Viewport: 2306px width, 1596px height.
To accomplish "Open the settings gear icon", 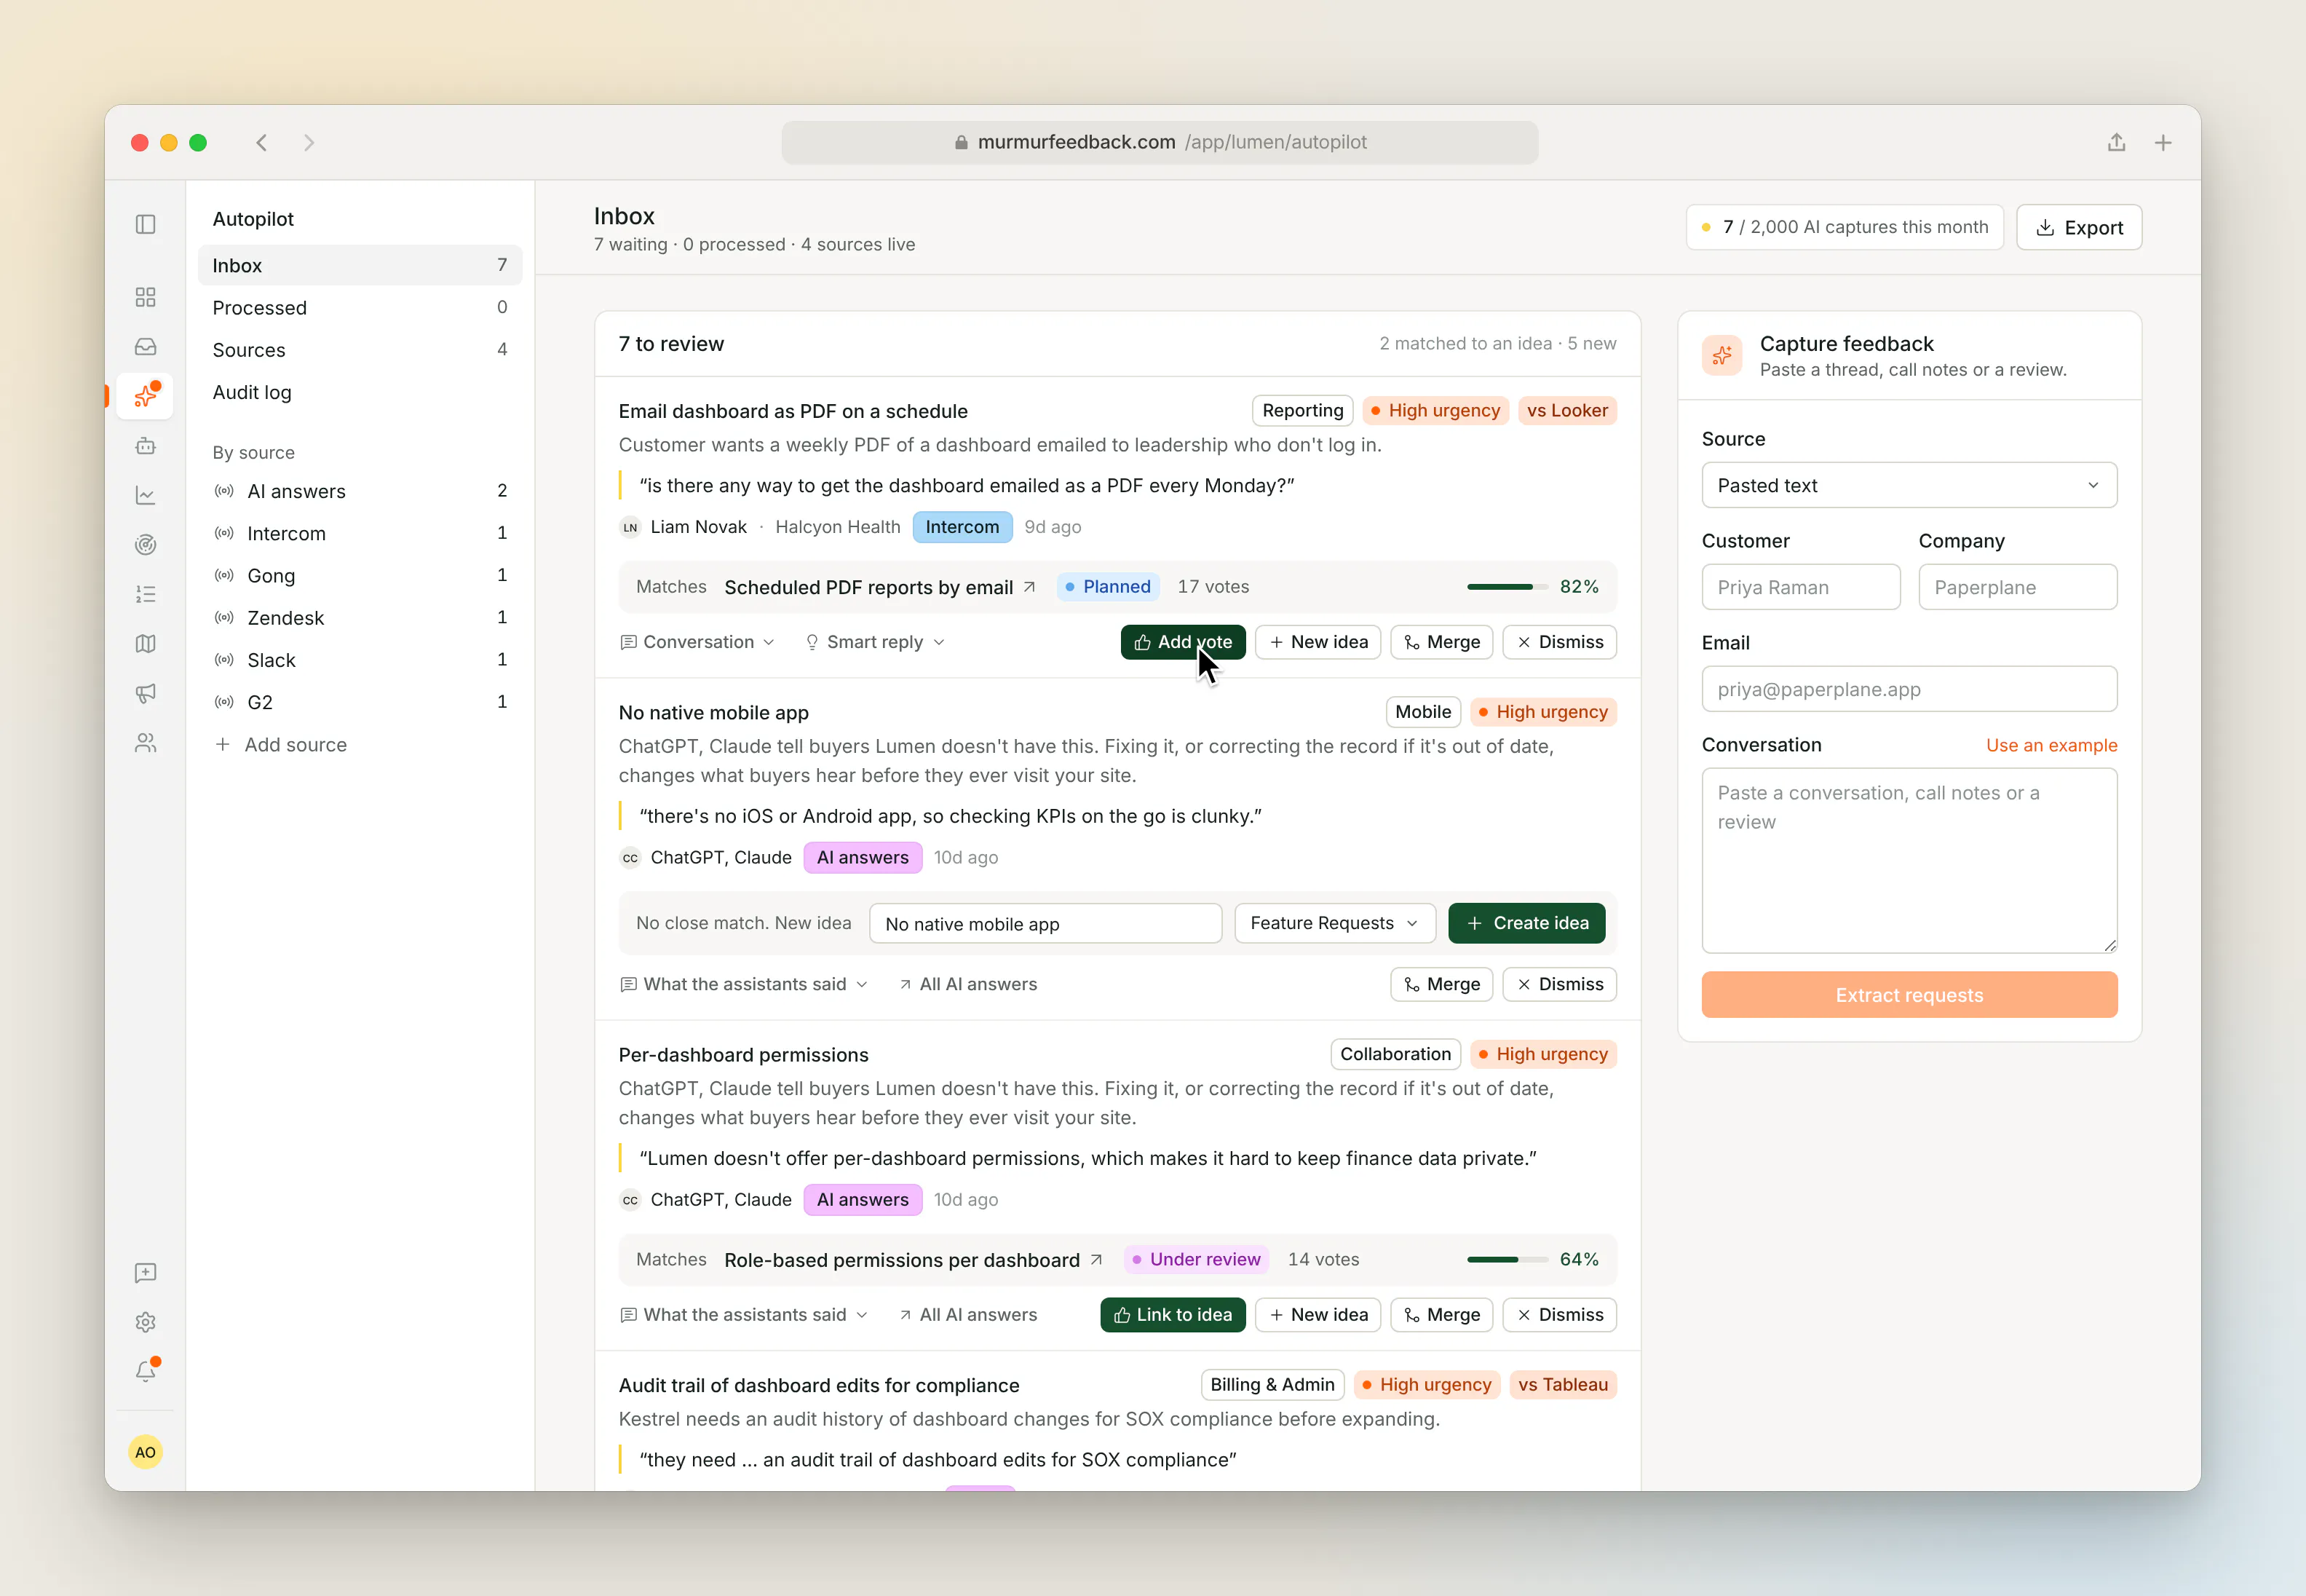I will click(x=145, y=1322).
